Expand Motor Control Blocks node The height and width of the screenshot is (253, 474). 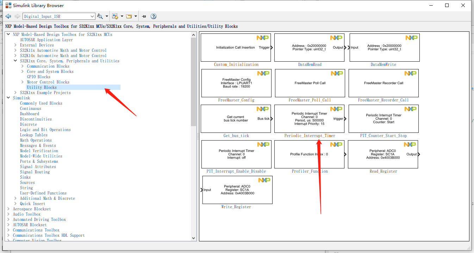point(23,82)
